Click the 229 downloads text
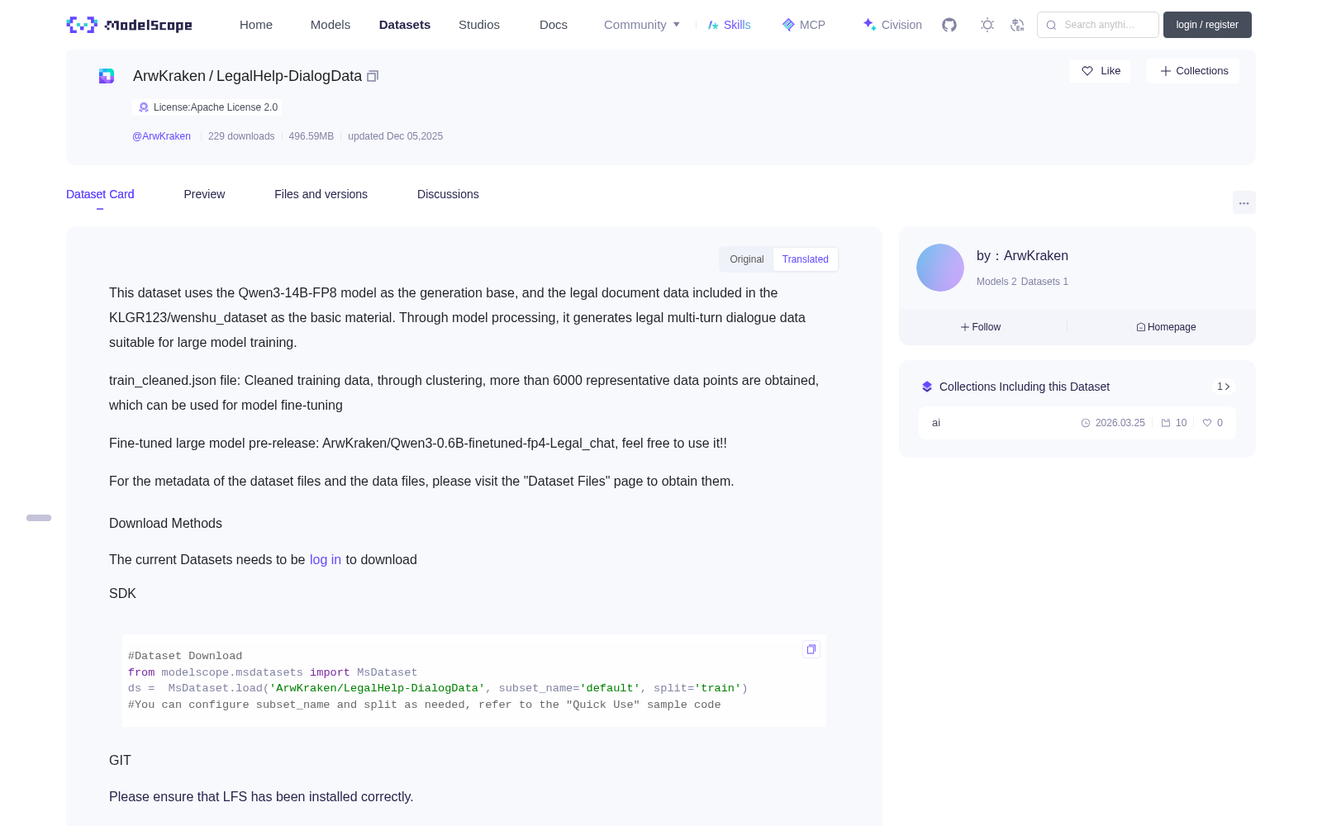This screenshot has height=826, width=1322. [x=241, y=136]
